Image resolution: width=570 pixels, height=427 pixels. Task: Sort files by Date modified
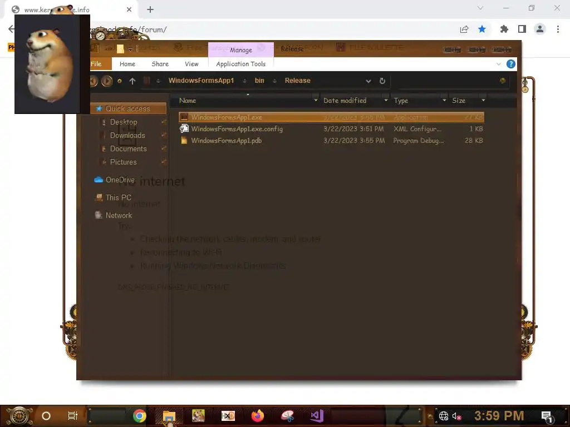click(345, 101)
